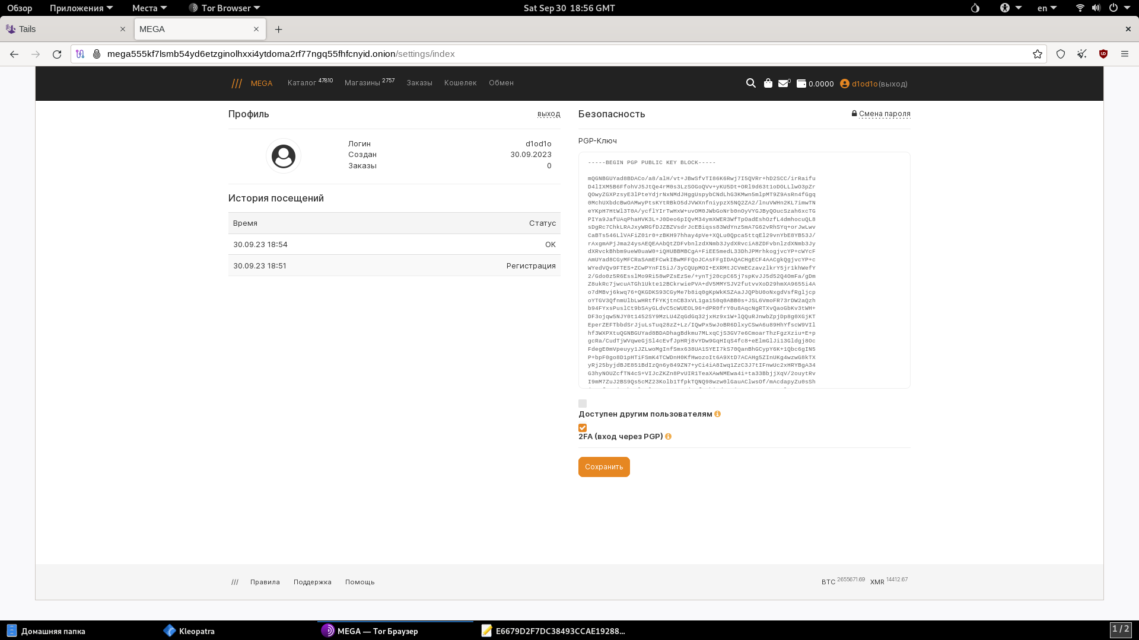Open the Tor Browser hamburger menu
Viewport: 1139px width, 640px height.
1124,54
